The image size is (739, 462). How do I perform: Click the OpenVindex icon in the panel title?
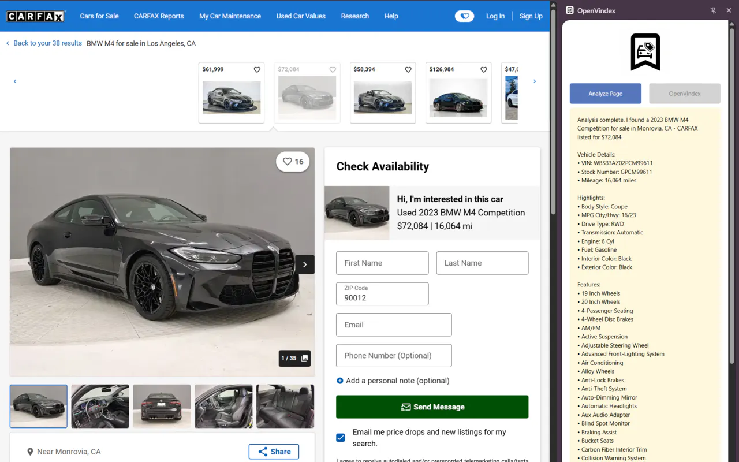[570, 10]
